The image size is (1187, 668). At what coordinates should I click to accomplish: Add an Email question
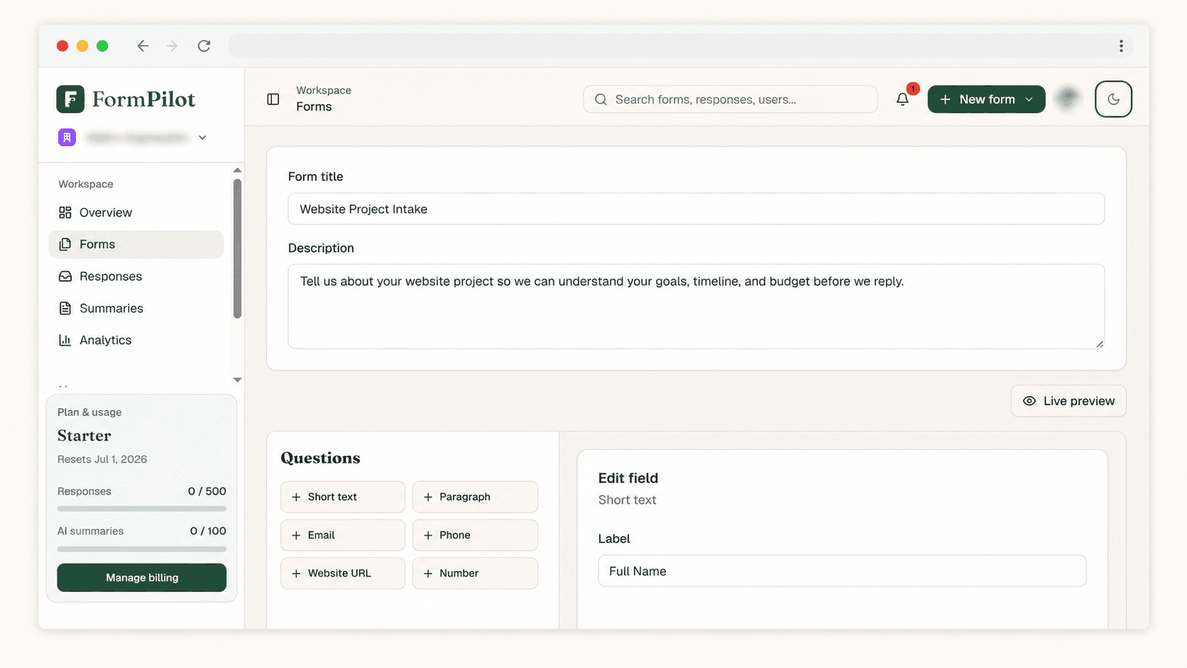(343, 535)
